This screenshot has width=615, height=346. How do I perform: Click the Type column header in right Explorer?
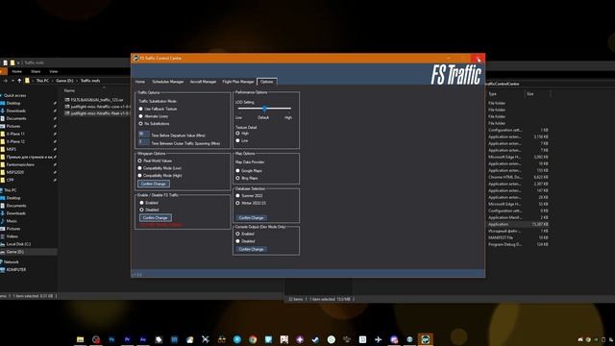(x=493, y=94)
